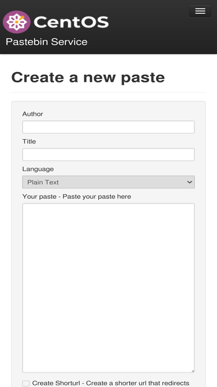Viewport: 217px width, 387px height.
Task: Click the Your paste - Paste your paste here label
Action: click(x=77, y=197)
